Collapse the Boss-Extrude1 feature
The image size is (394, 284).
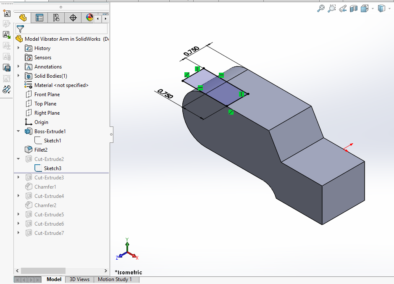[18, 131]
